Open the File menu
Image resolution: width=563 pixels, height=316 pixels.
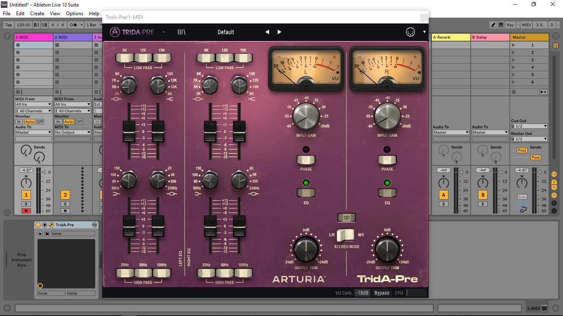click(7, 14)
